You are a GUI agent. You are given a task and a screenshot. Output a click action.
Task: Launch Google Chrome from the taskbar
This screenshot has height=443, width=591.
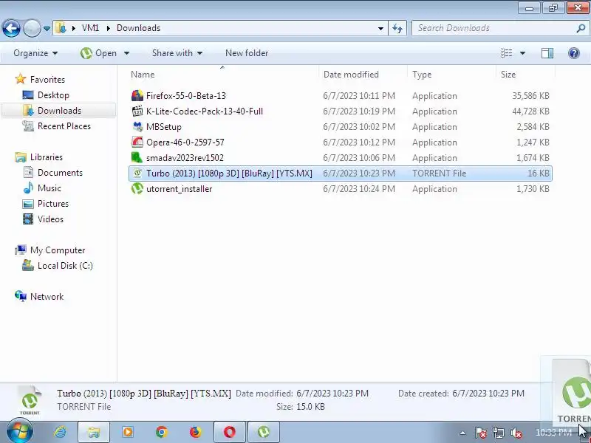[162, 432]
